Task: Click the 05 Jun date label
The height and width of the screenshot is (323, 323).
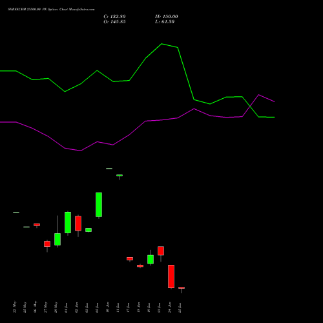Action: pos(97,307)
